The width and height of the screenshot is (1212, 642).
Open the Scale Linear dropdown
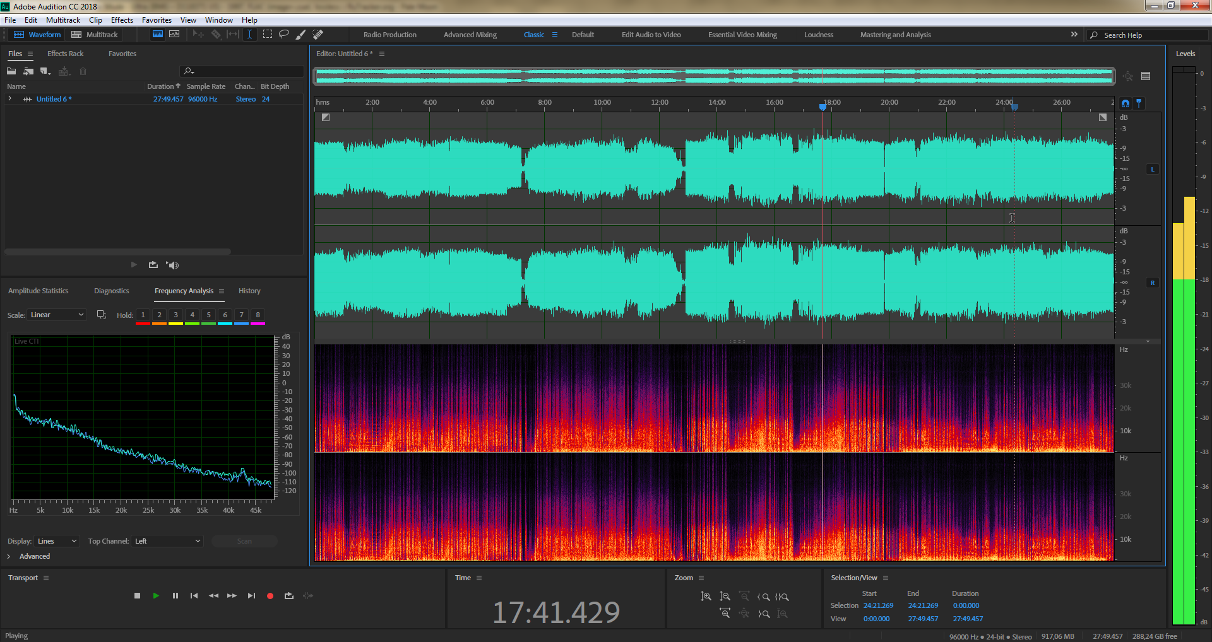click(57, 315)
